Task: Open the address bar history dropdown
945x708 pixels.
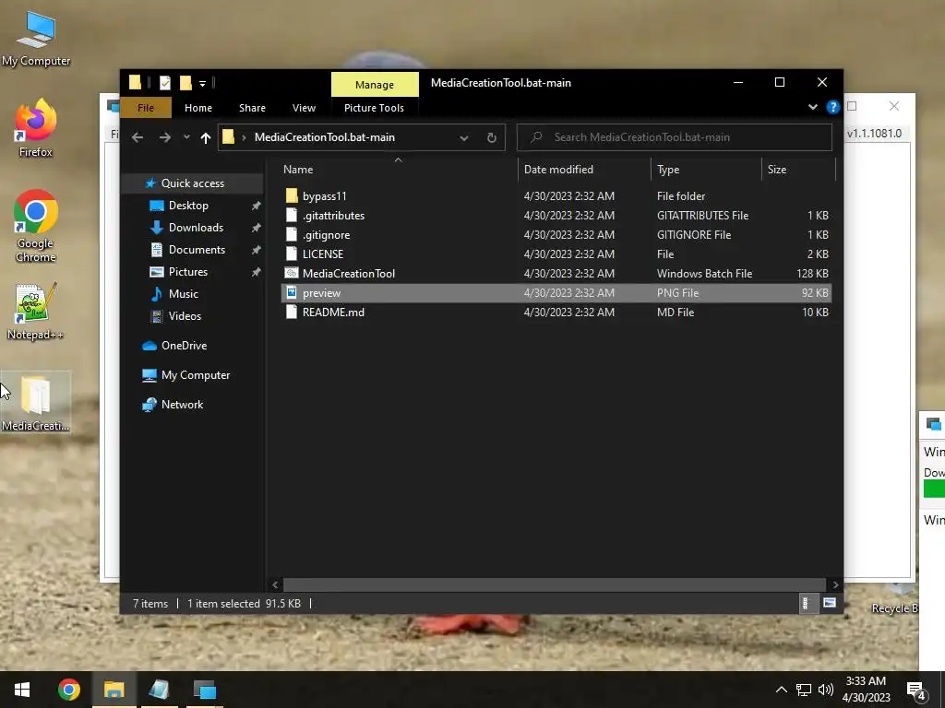Action: tap(464, 138)
